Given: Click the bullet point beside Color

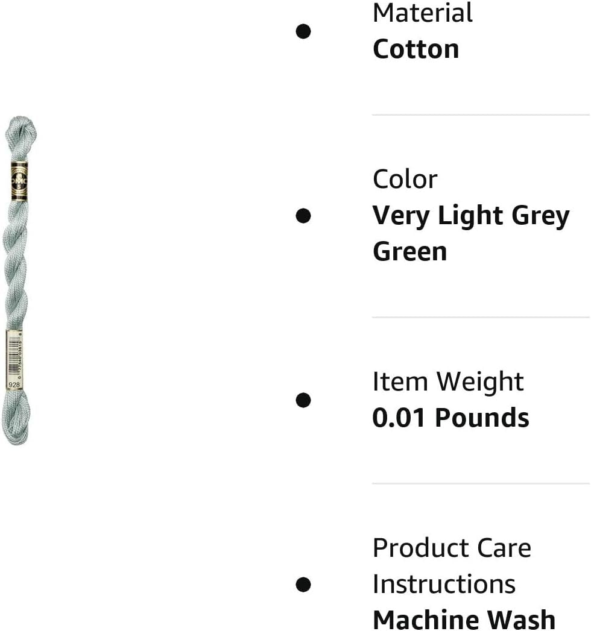Looking at the screenshot, I should click(303, 215).
